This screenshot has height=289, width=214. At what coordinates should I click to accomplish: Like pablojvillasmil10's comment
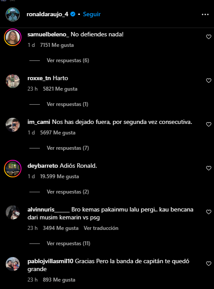pyautogui.click(x=208, y=264)
